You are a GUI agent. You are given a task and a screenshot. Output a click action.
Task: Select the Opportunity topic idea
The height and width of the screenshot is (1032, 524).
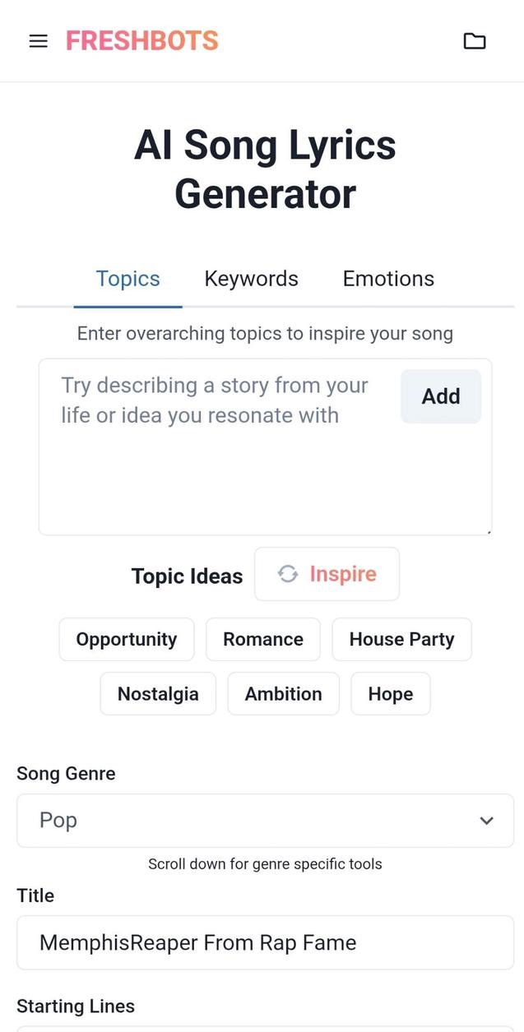pyautogui.click(x=126, y=639)
